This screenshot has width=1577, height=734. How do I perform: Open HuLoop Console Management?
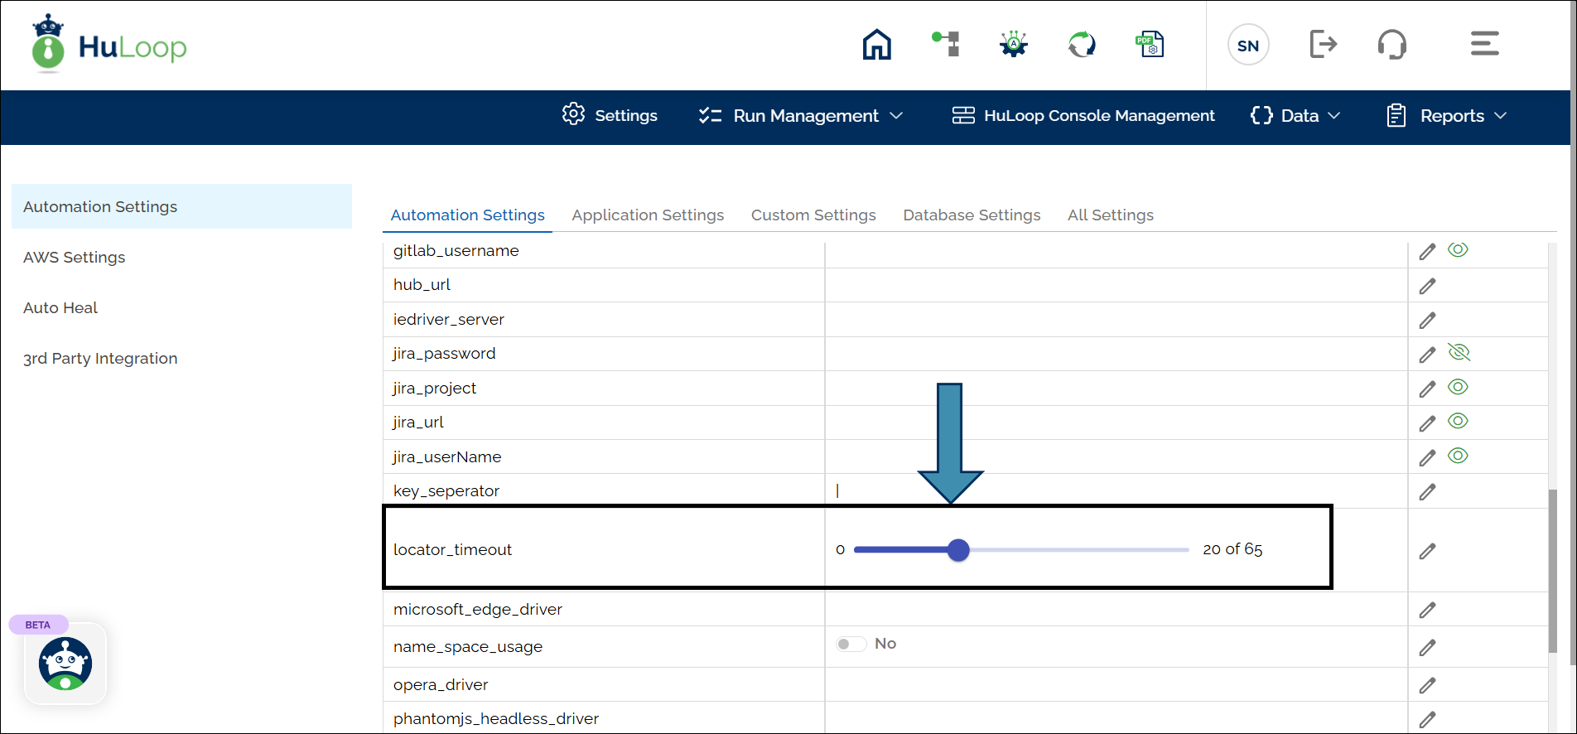tap(1083, 116)
